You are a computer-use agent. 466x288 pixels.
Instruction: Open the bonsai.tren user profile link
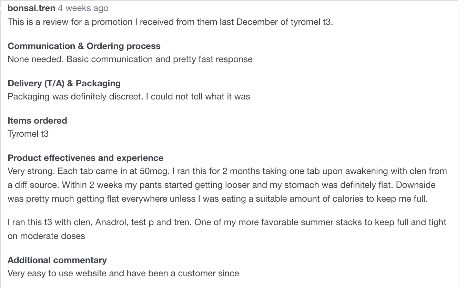click(x=31, y=8)
